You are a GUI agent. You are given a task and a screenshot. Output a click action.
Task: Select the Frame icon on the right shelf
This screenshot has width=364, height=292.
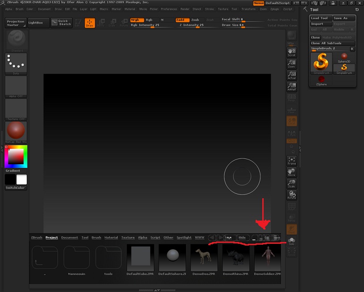[x=291, y=161]
